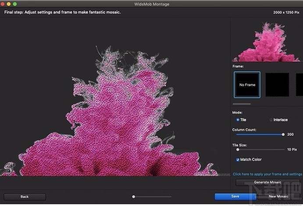Viewport: 303px width, 206px height.
Task: Minimize the window with yellow button
Action: point(9,4)
